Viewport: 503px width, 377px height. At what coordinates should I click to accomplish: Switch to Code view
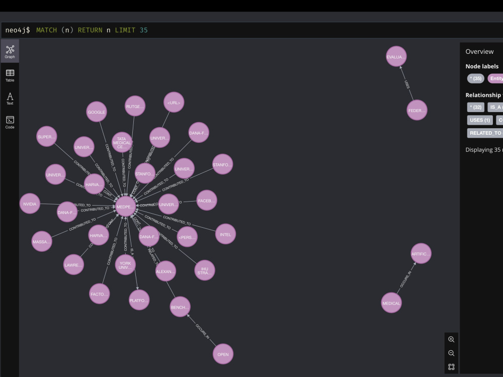coord(10,123)
